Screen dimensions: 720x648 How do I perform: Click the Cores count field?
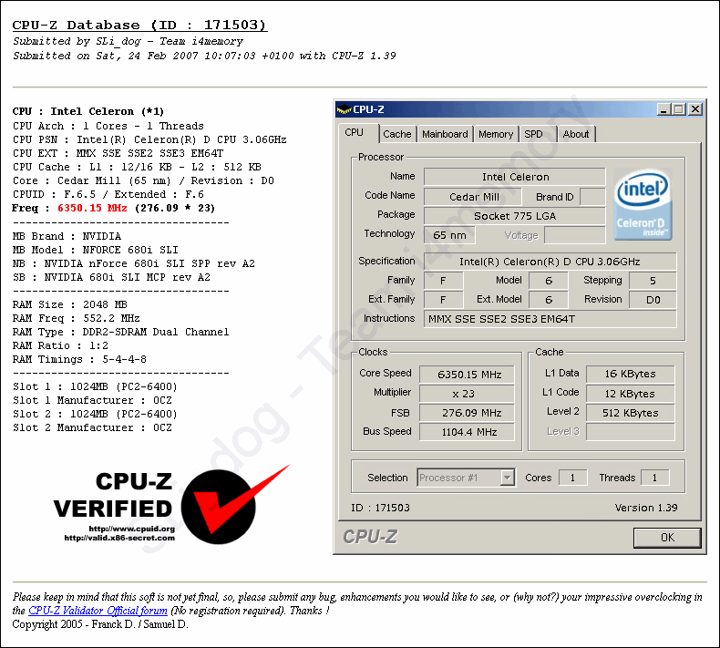(x=572, y=478)
